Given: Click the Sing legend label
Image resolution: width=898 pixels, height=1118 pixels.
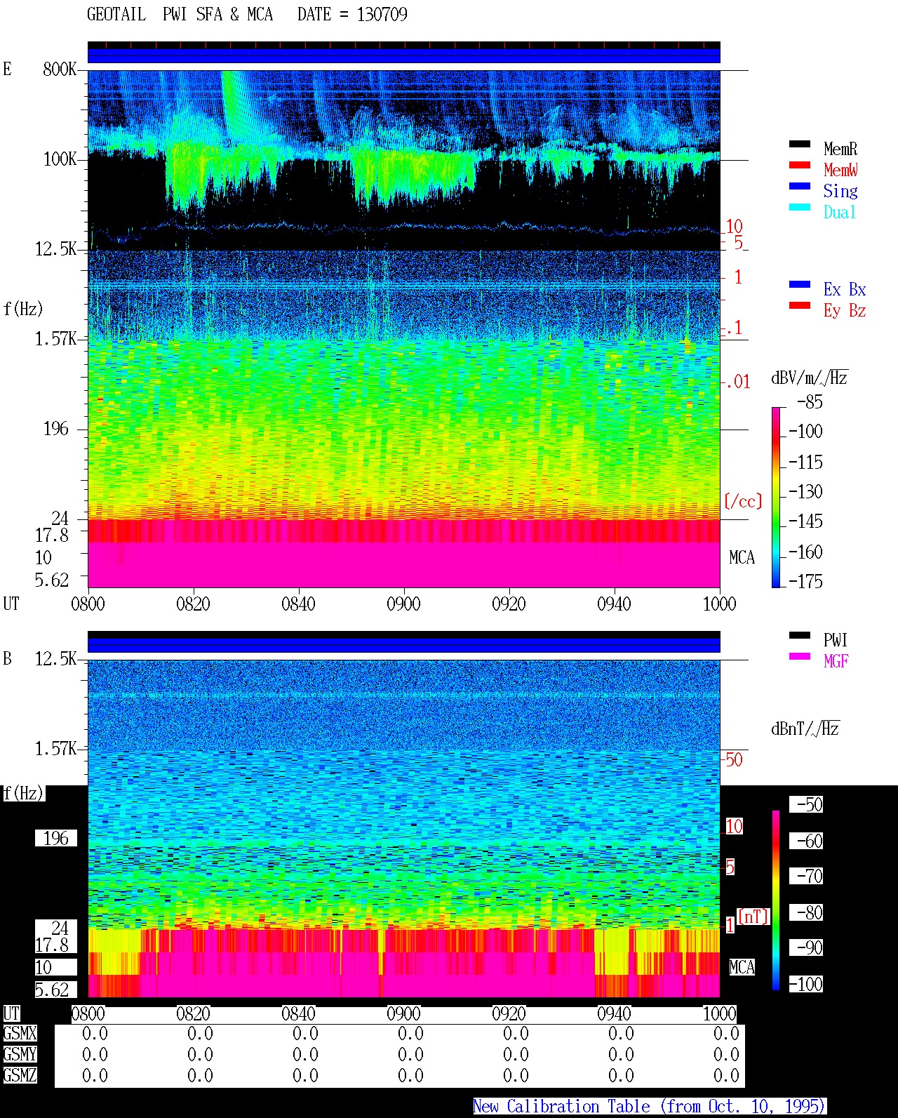Looking at the screenshot, I should coord(840,191).
